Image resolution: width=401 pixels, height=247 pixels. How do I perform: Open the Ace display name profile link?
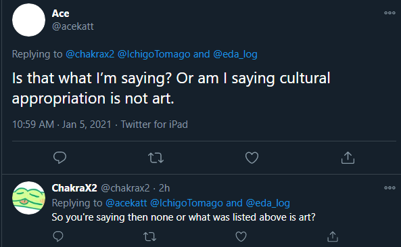click(x=60, y=14)
